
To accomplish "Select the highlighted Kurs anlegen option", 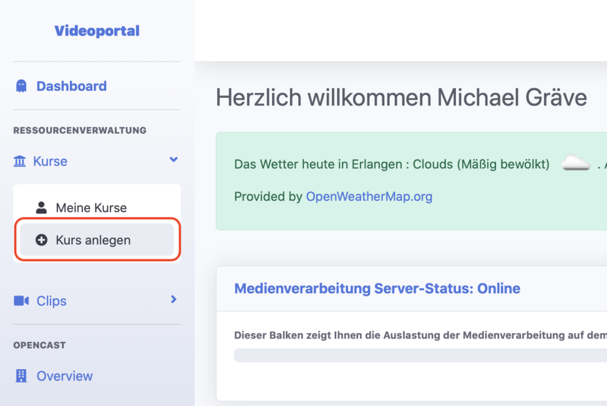I will tap(92, 239).
